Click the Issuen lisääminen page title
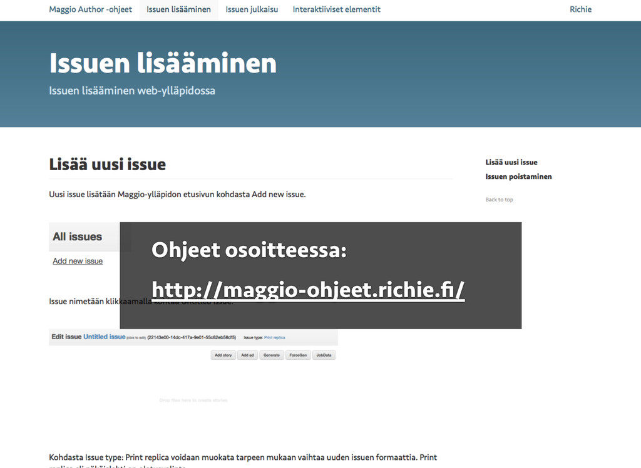Screen dimensions: 641x468 [x=163, y=63]
